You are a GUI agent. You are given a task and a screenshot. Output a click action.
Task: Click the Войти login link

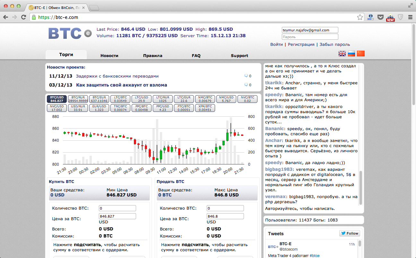click(276, 45)
